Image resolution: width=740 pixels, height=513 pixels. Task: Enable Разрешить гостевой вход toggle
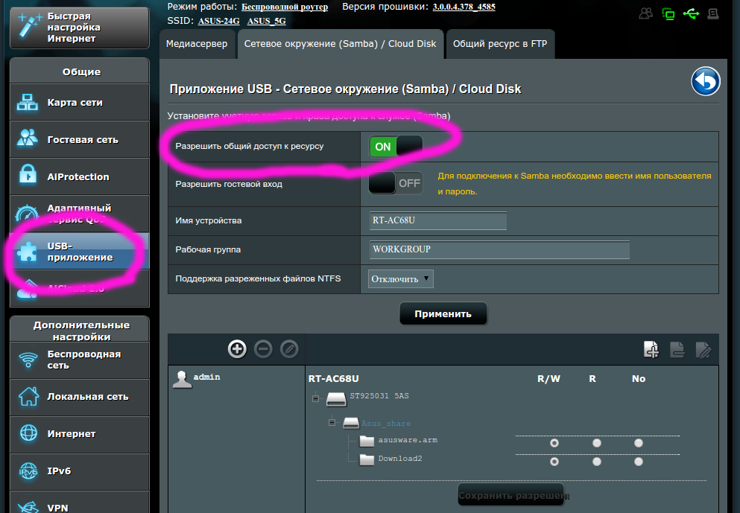[395, 182]
